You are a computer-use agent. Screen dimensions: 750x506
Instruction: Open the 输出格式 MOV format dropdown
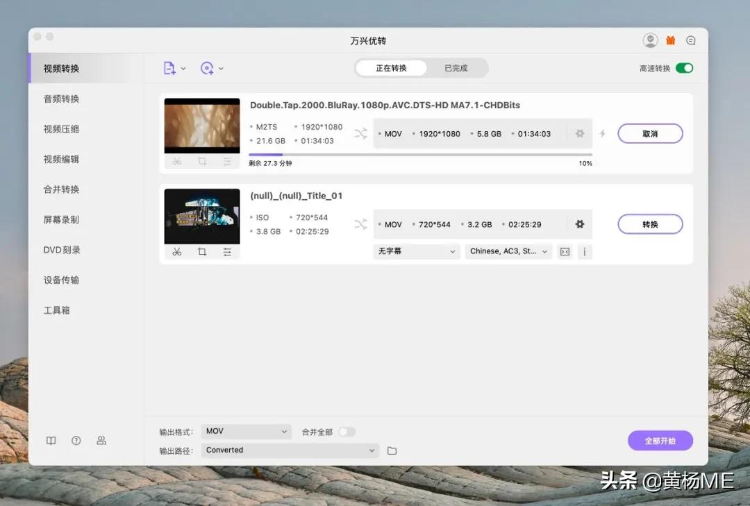point(245,431)
